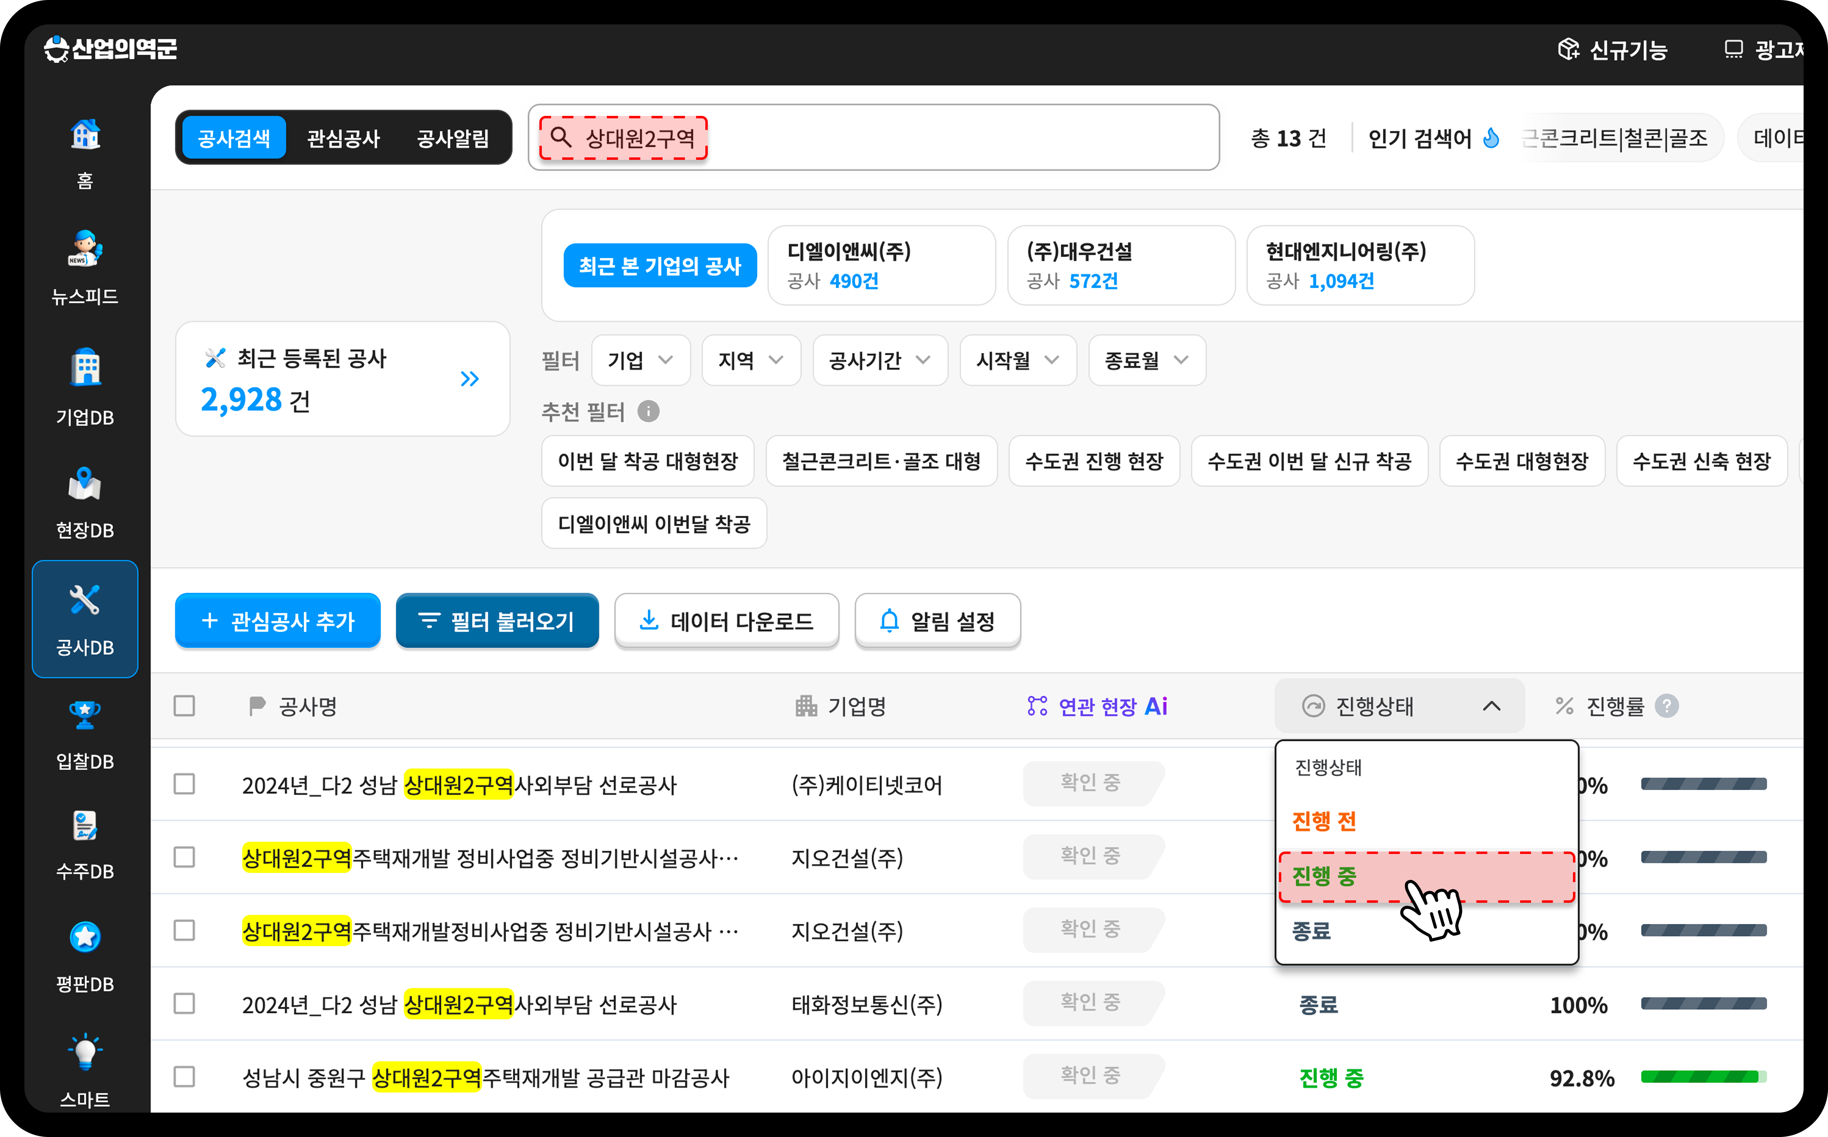The height and width of the screenshot is (1137, 1828).
Task: Click the 진행률 help question icon
Action: 1667,706
